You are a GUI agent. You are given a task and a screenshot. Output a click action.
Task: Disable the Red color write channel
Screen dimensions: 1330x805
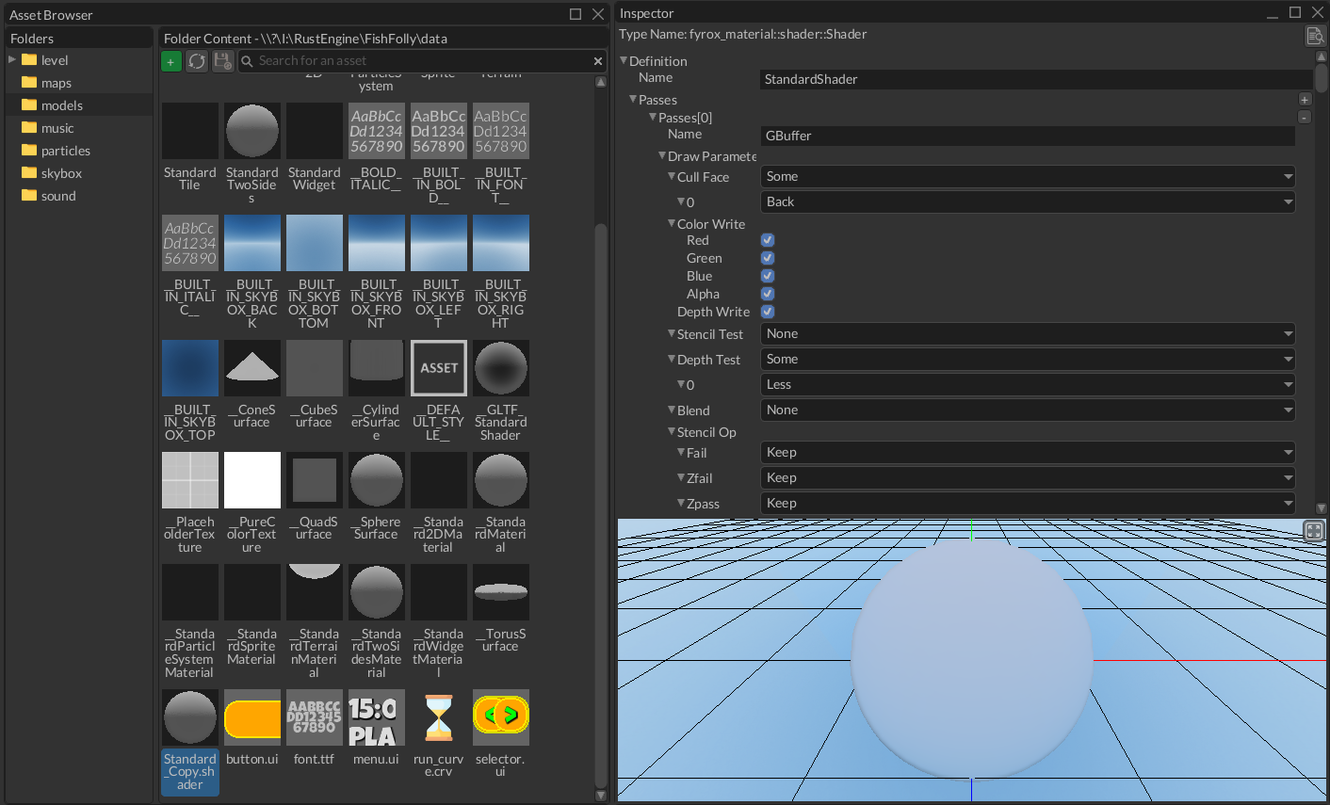pyautogui.click(x=767, y=240)
